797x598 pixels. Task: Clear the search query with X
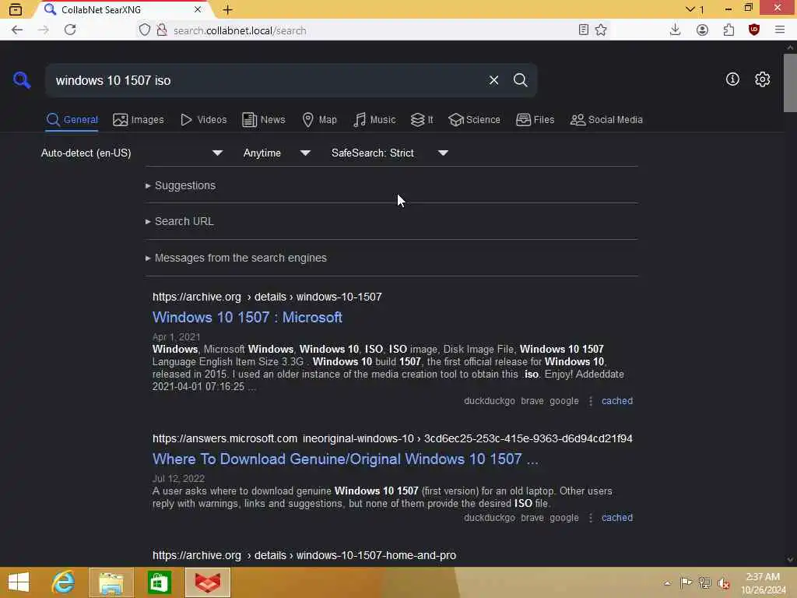493,80
